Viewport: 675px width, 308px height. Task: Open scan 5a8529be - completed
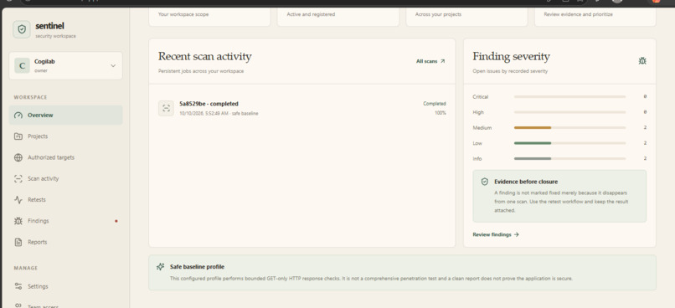click(301, 109)
